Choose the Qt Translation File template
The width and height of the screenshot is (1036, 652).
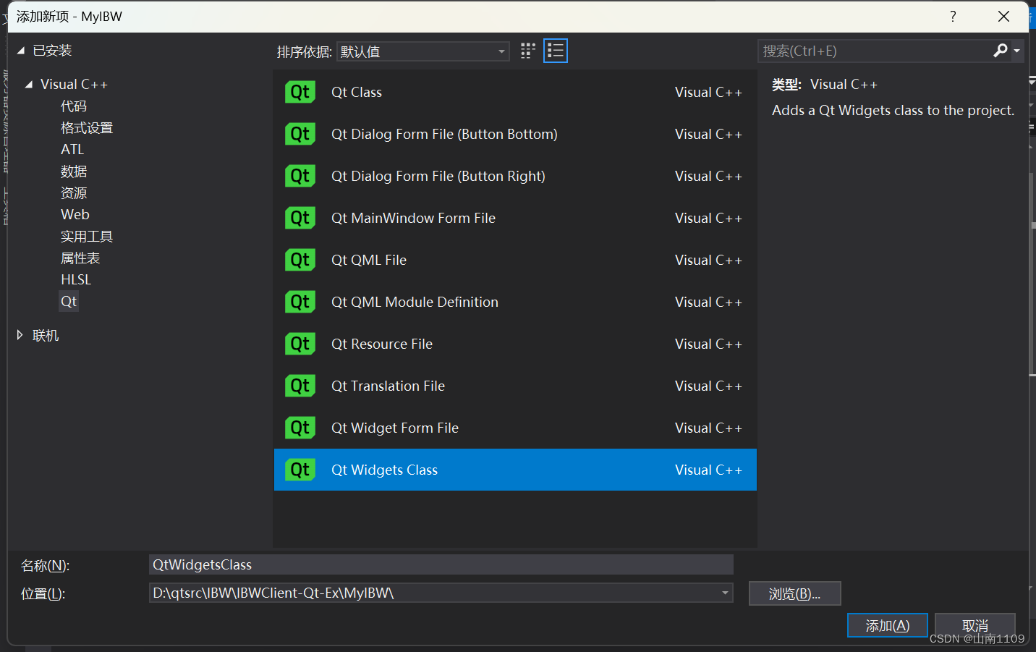(x=515, y=386)
